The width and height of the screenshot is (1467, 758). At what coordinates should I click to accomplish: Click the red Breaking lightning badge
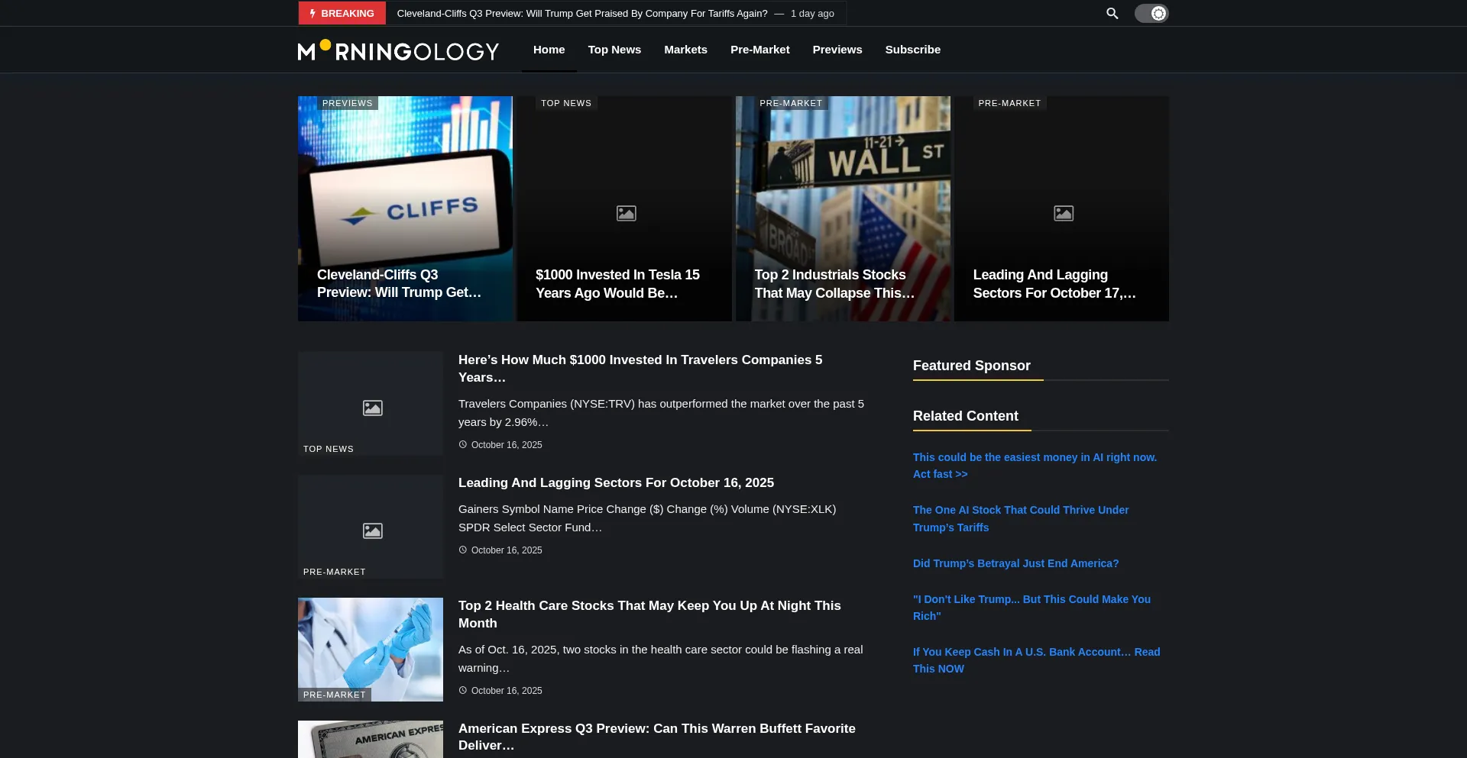click(342, 14)
